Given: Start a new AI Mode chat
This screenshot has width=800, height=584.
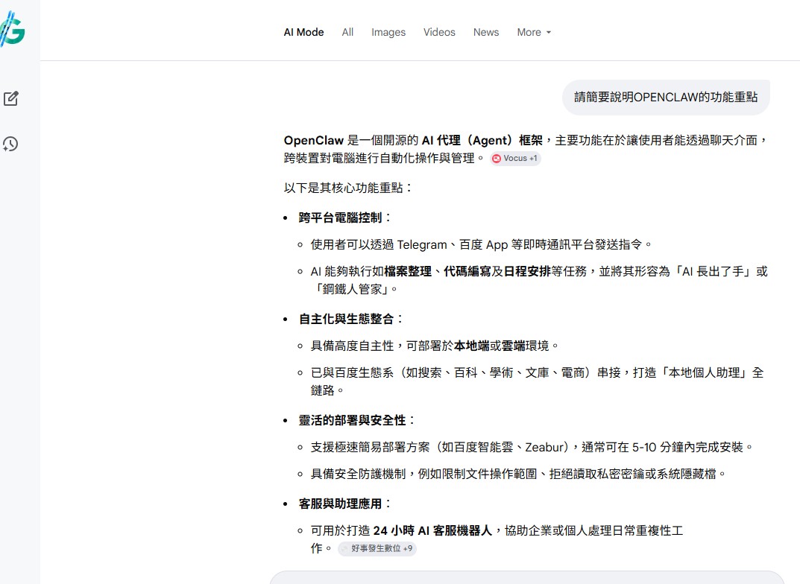Looking at the screenshot, I should [x=11, y=98].
